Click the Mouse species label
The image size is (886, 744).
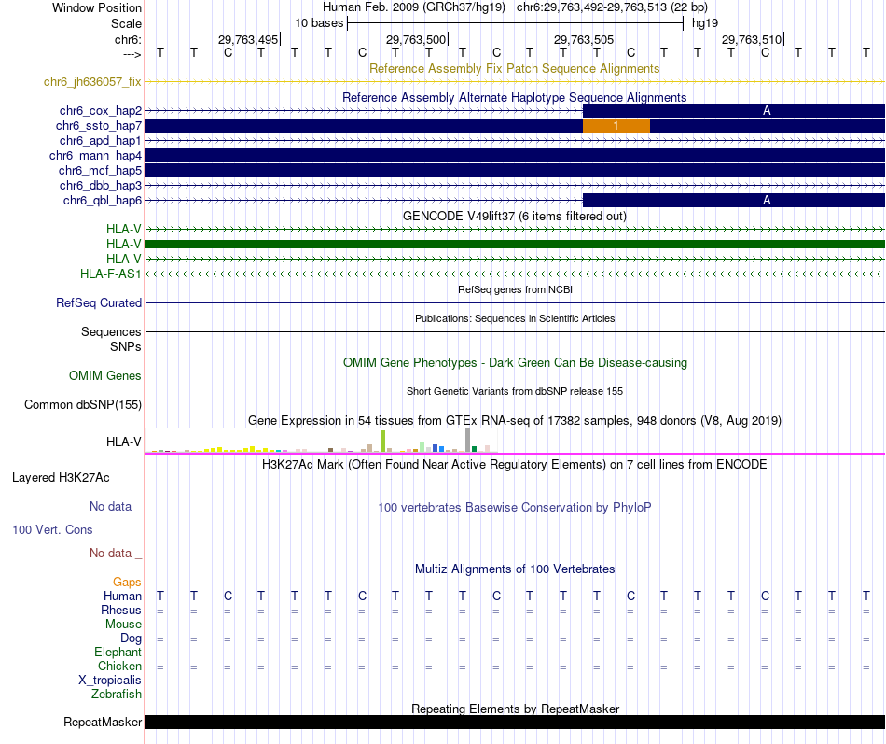tap(123, 625)
